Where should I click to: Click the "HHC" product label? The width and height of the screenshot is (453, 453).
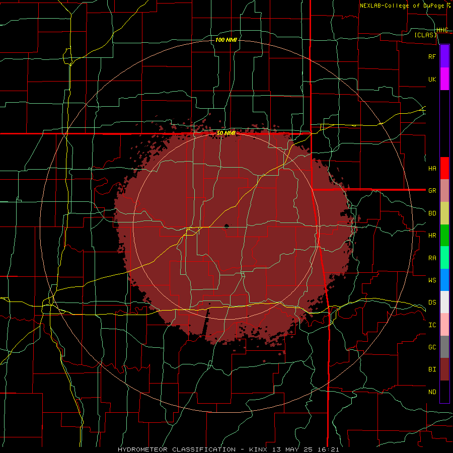coord(442,30)
